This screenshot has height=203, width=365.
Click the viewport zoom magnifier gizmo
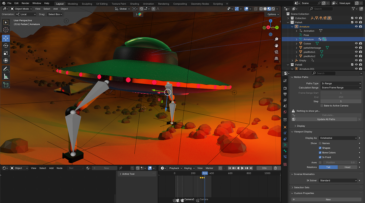coord(277,39)
